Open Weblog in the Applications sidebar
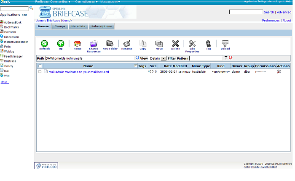 pos(9,52)
